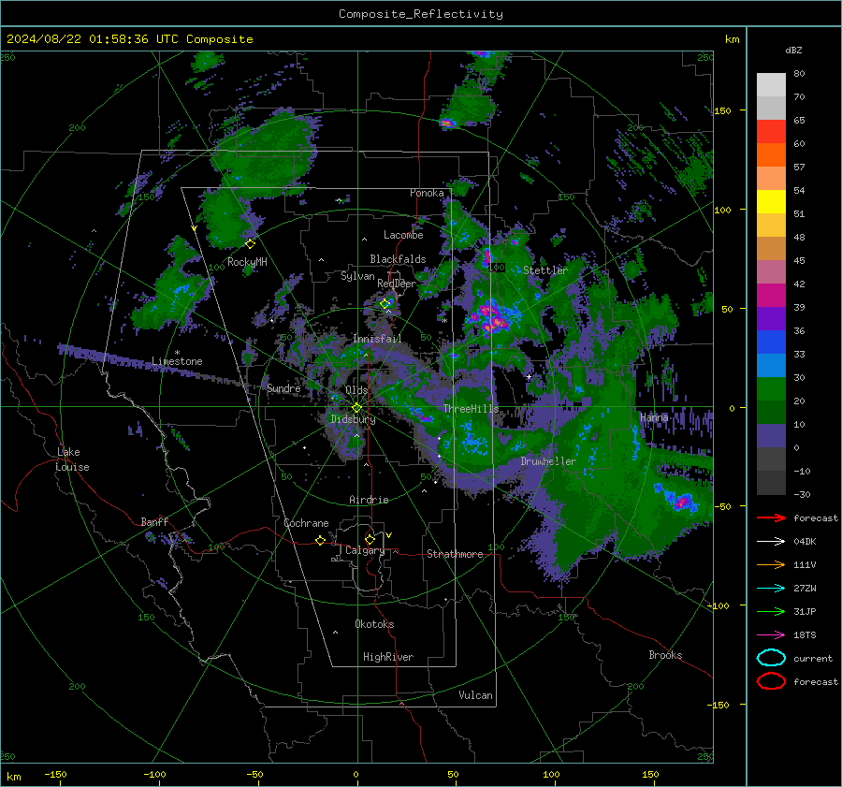Click the 04DK legend label
Screen dimensions: 842x787
[805, 542]
